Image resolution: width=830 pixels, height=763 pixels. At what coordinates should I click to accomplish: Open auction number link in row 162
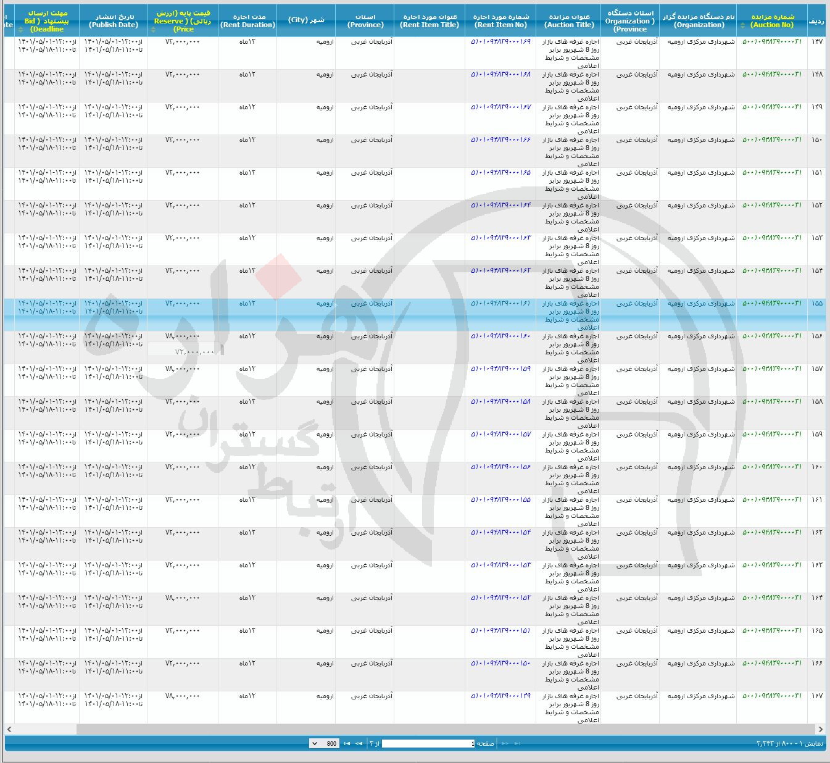pyautogui.click(x=771, y=532)
